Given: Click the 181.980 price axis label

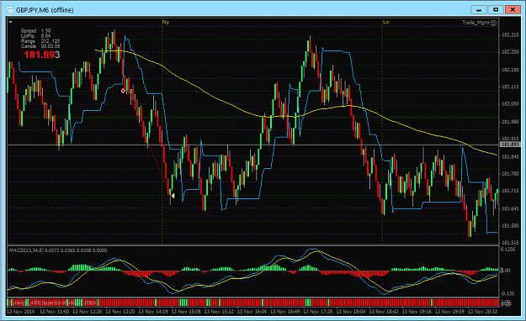Looking at the screenshot, I should [510, 122].
